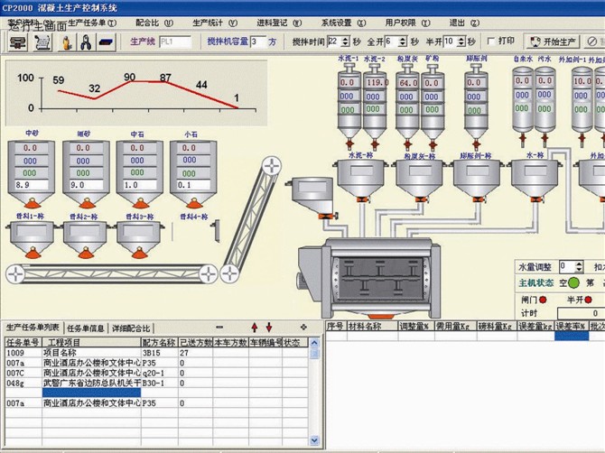Move task up with the red up arrow
Viewport: 605px width, 453px height.
pos(255,328)
